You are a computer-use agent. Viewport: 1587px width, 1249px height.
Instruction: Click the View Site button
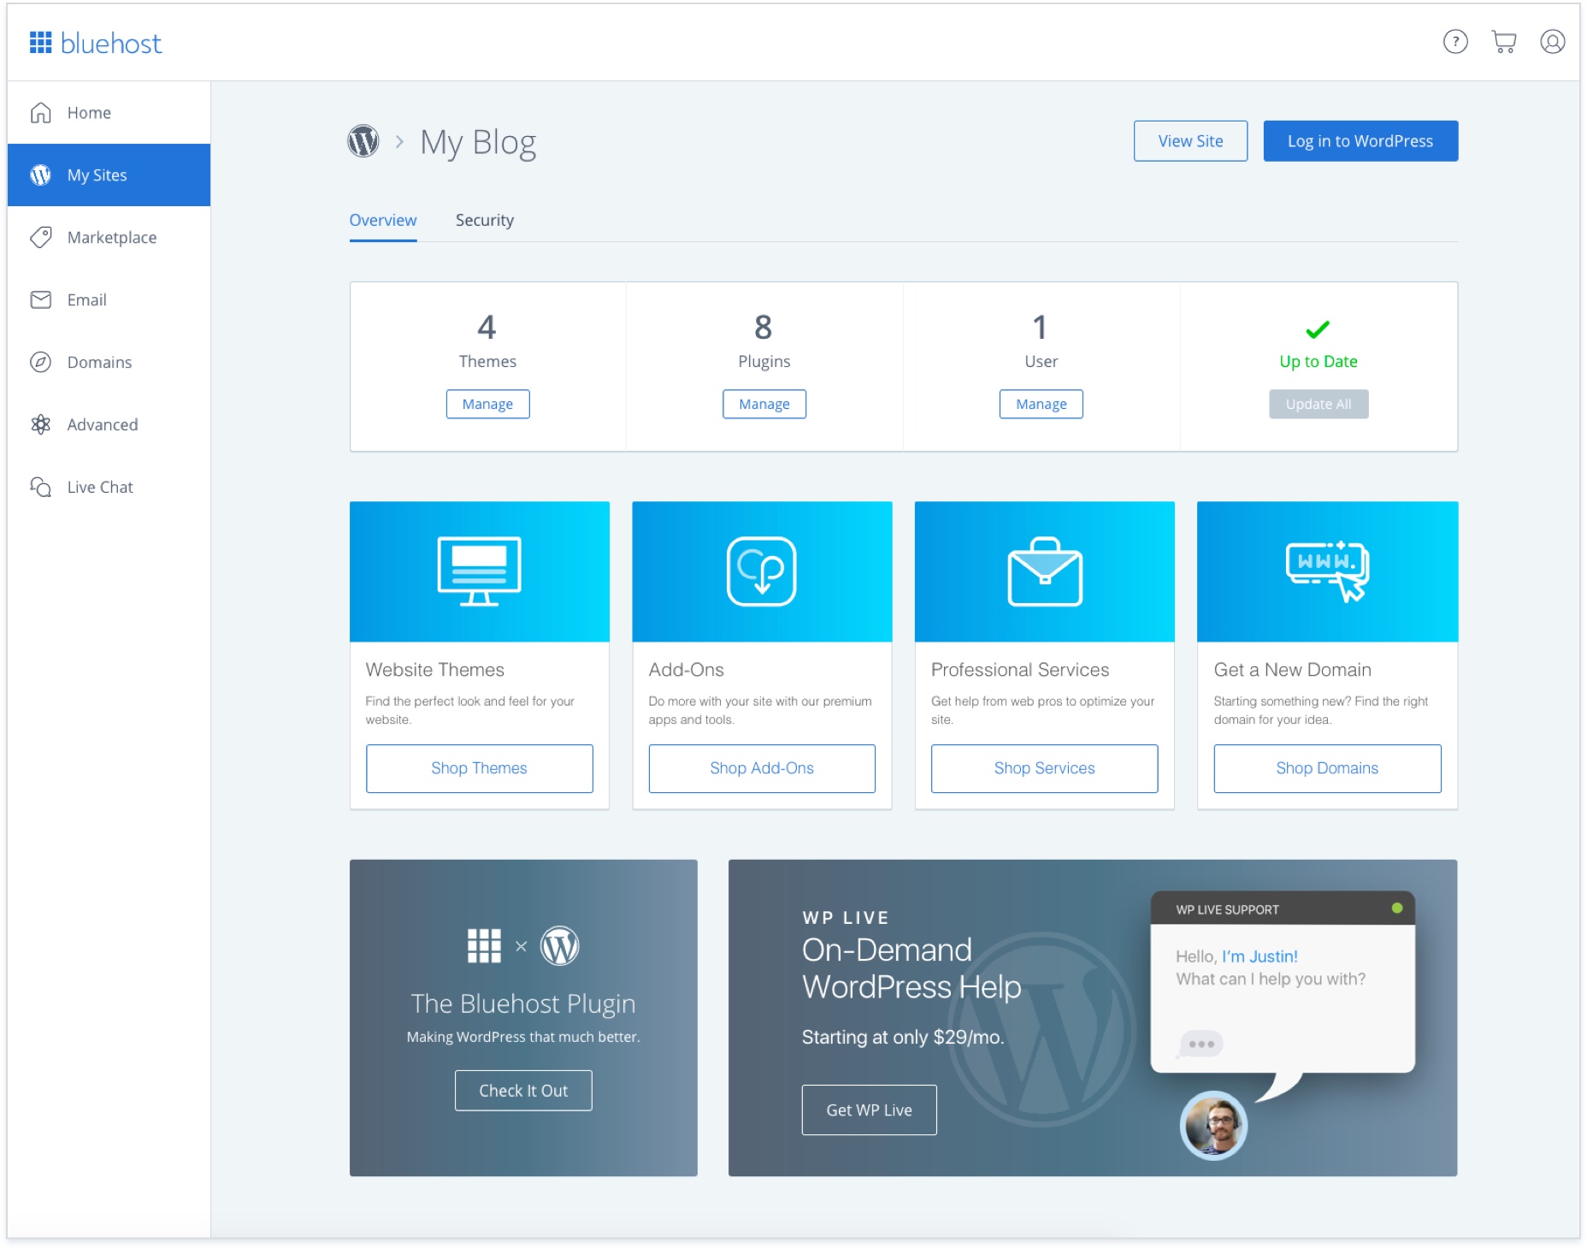pyautogui.click(x=1189, y=141)
